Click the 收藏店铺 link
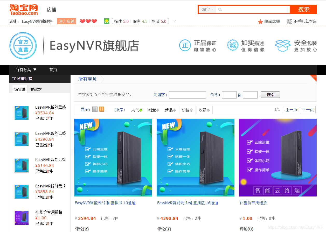The height and width of the screenshot is (232, 326). click(272, 22)
